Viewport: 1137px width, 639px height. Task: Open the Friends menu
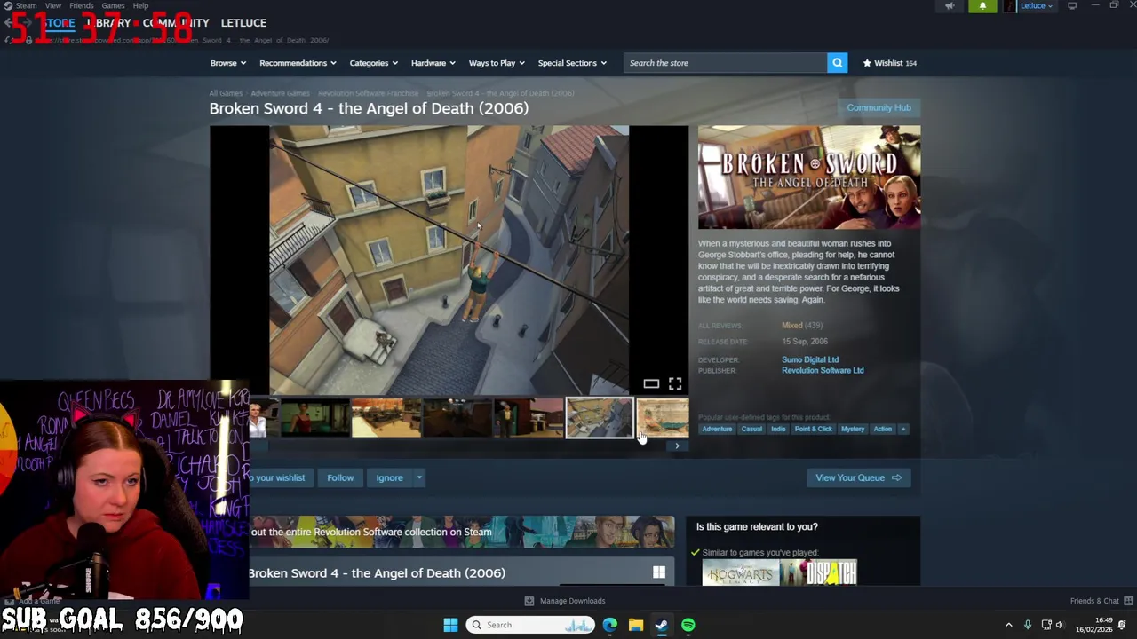(x=81, y=5)
